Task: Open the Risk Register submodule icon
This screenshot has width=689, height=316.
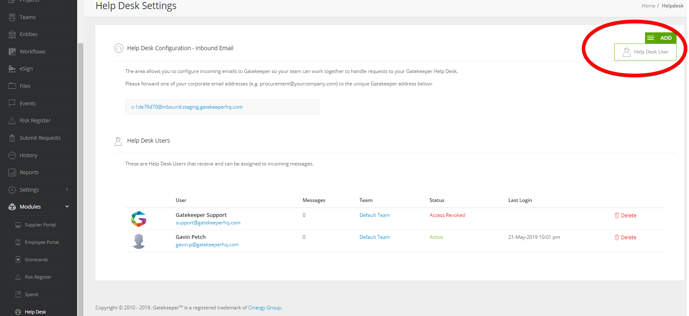Action: pos(18,277)
